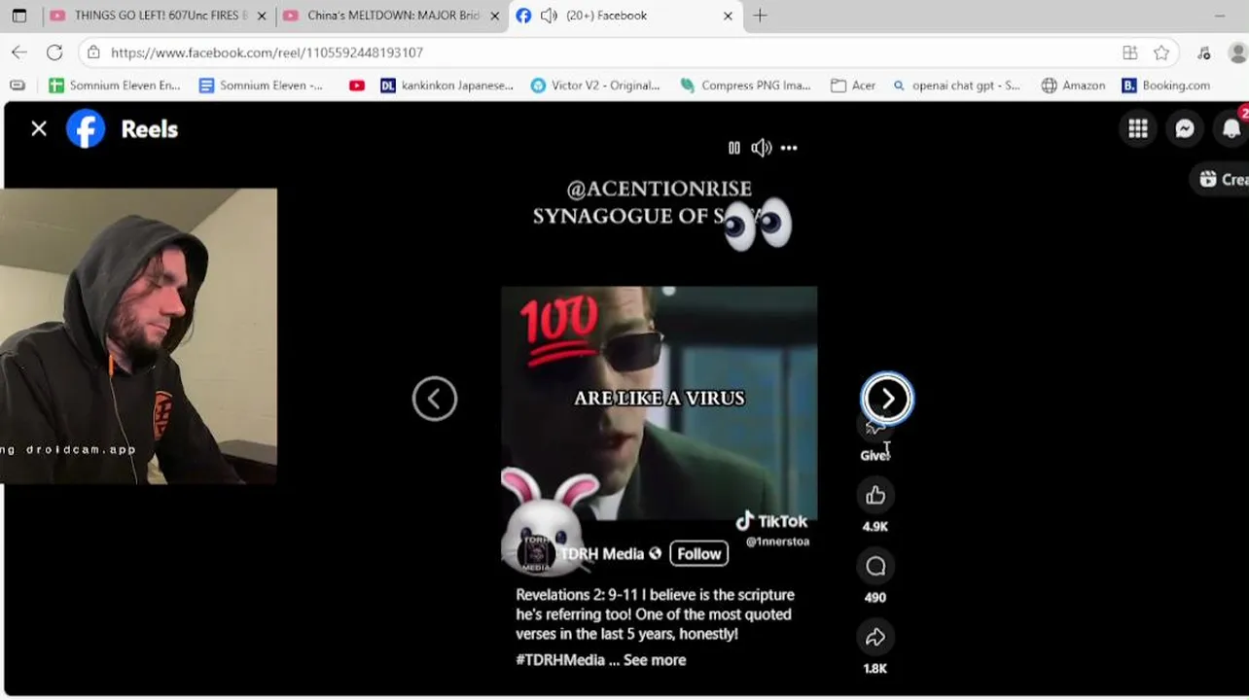
Task: Click the Reels heading text
Action: coord(150,129)
